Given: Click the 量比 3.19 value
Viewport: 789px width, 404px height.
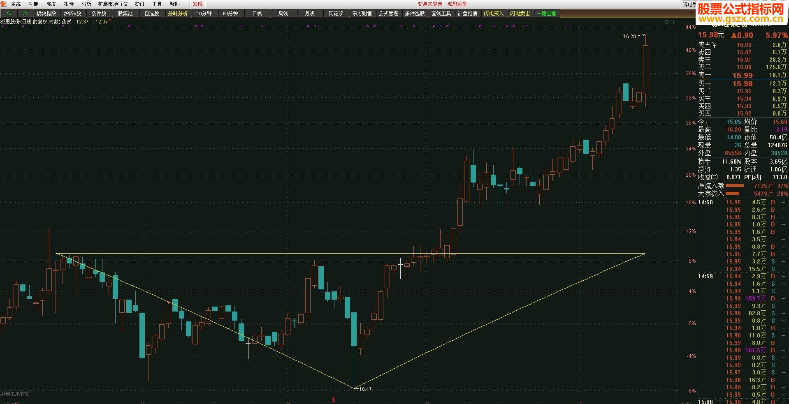Looking at the screenshot, I should point(781,129).
